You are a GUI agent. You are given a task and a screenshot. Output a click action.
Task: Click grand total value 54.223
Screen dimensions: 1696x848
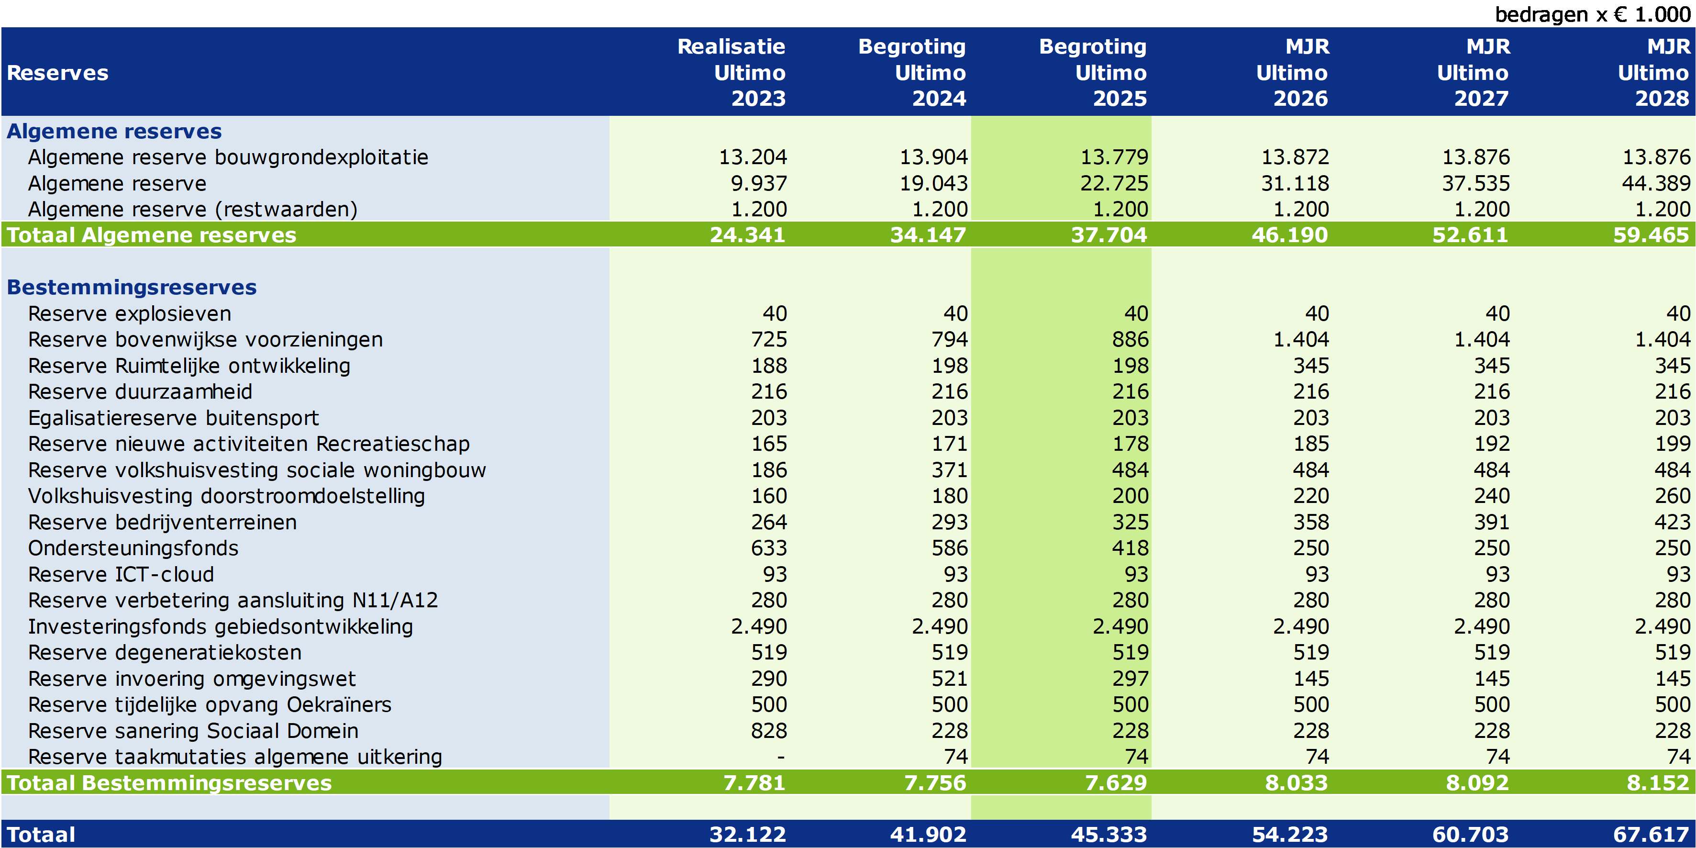(x=1290, y=835)
